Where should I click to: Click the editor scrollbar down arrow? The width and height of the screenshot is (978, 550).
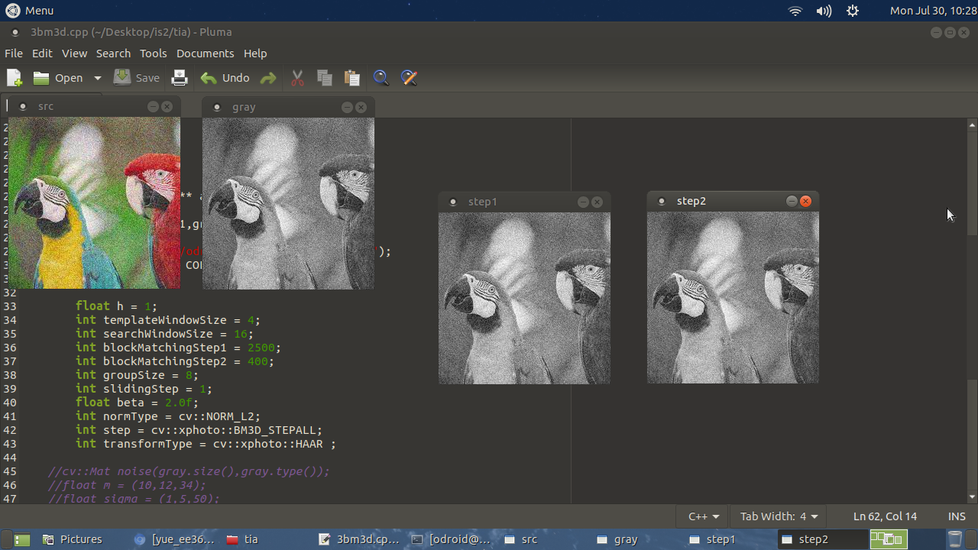tap(972, 497)
